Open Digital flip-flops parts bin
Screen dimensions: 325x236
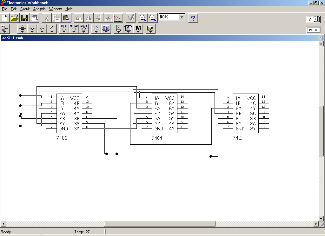(106, 29)
